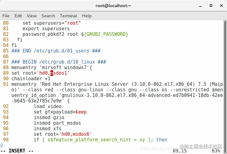This screenshot has width=227, height=154.
Task: Click the 'insmod xfs' line
Action: pos(48,129)
